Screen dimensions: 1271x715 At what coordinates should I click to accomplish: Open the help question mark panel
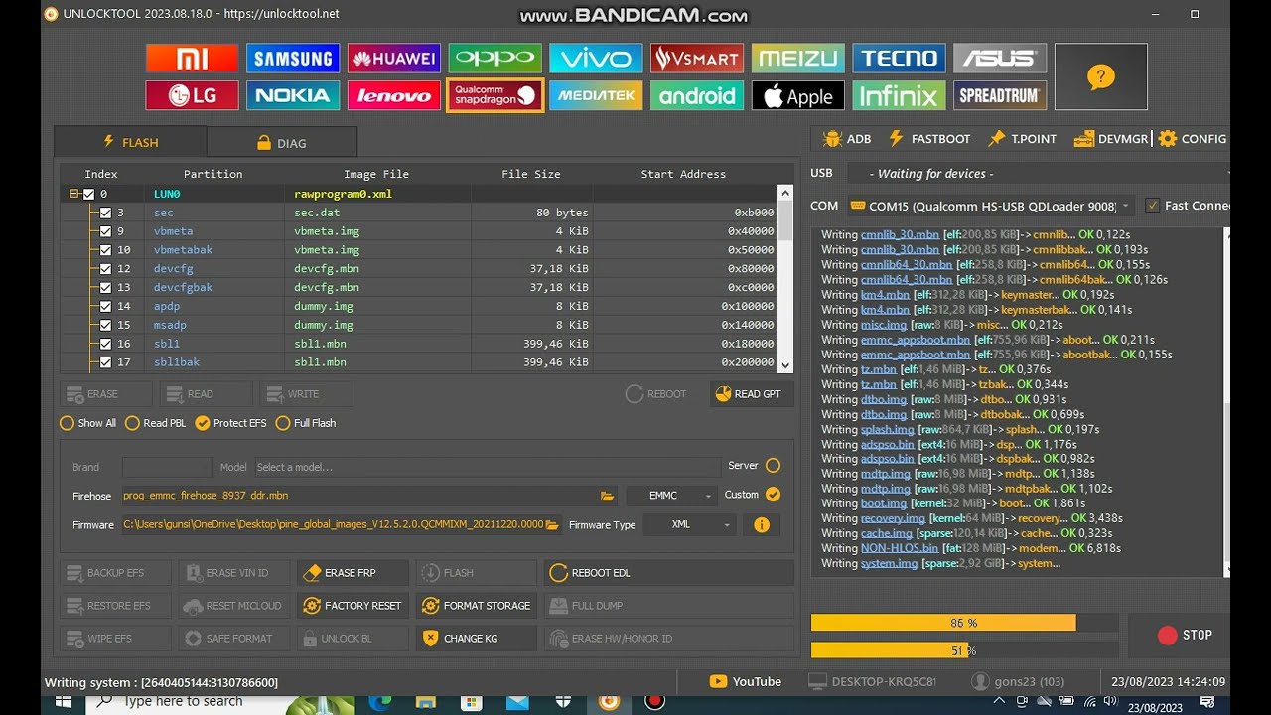coord(1101,76)
